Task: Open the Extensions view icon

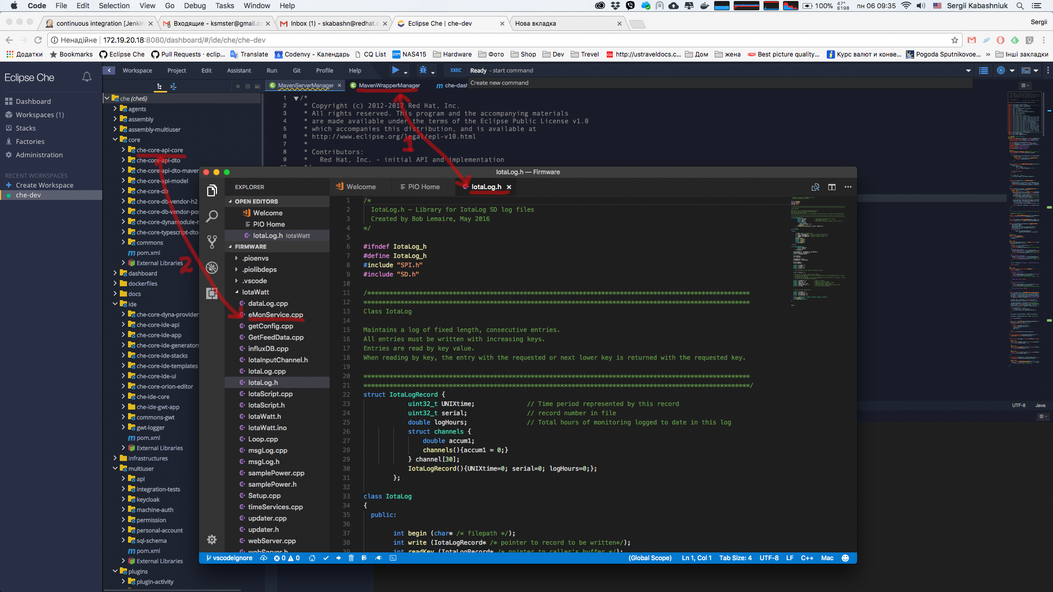Action: click(212, 293)
